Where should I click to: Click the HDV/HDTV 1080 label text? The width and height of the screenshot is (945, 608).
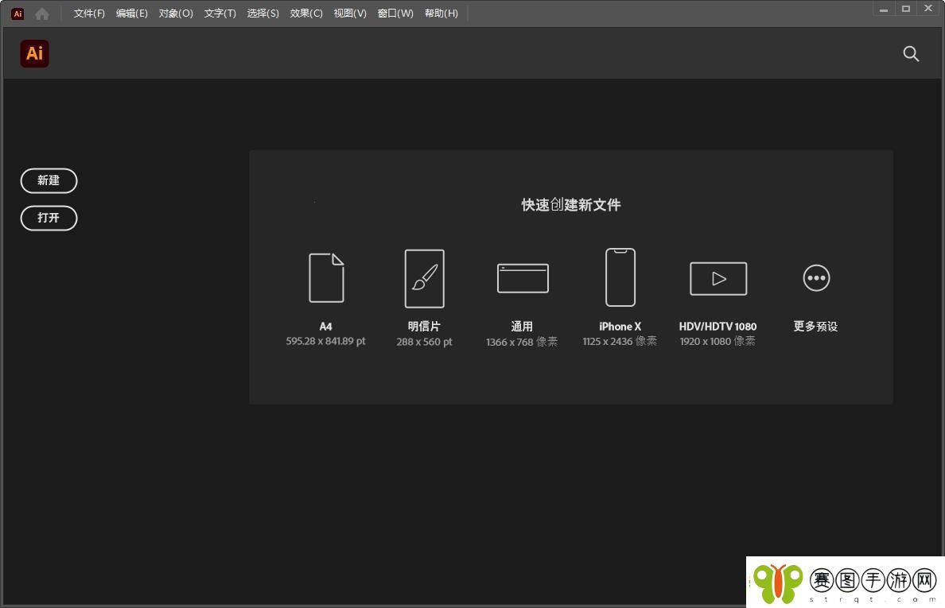point(717,327)
